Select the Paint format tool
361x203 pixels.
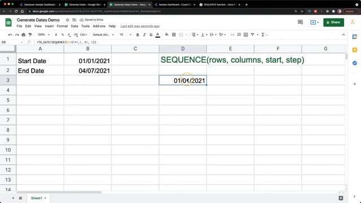coord(30,35)
